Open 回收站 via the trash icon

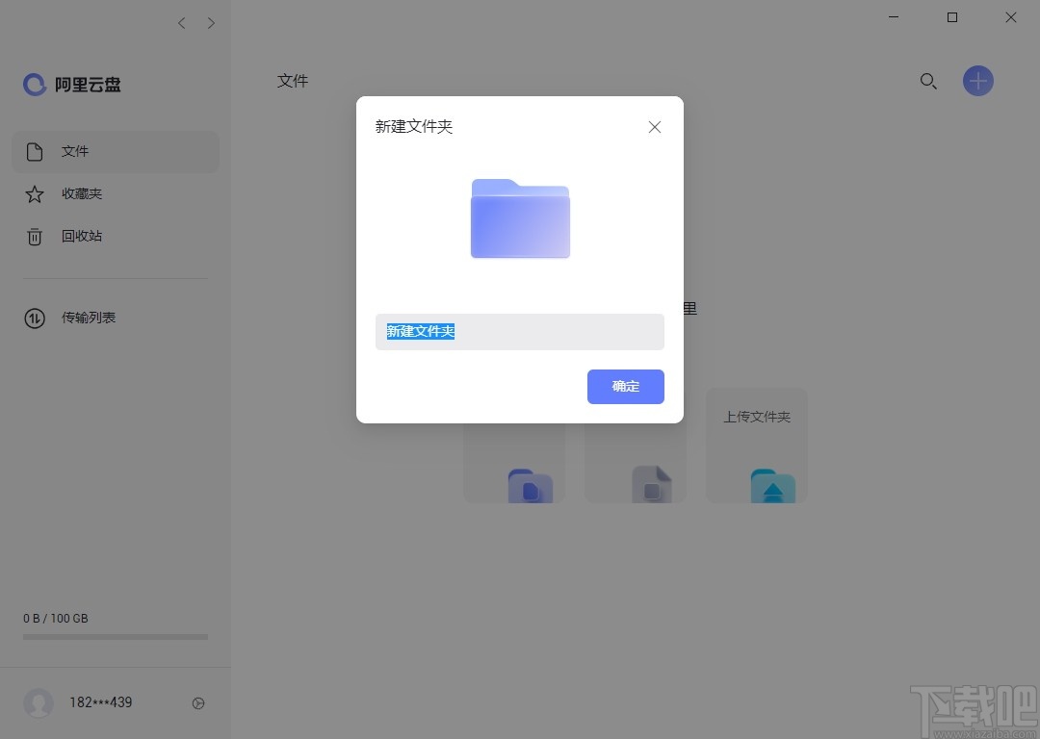point(34,236)
